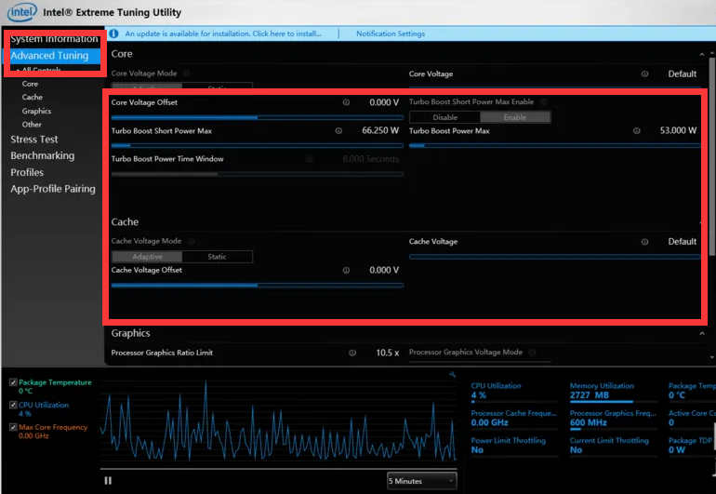Viewport: 716px width, 494px height.
Task: Click the Cache Voltage Default value
Action: point(683,242)
